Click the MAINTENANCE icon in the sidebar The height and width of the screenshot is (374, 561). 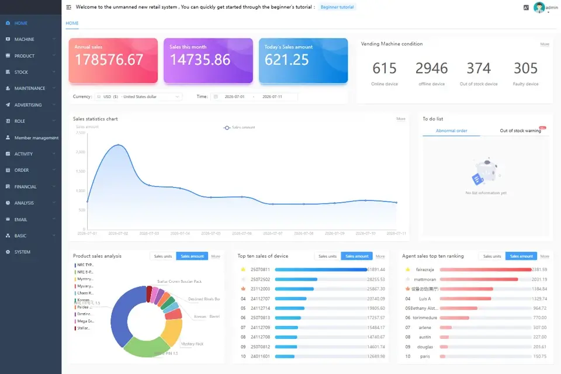[x=8, y=88]
